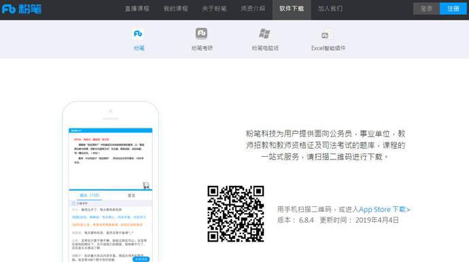This screenshot has height=262, width=469.
Task: Click the 粉笔电脑版 label
Action: [x=265, y=48]
